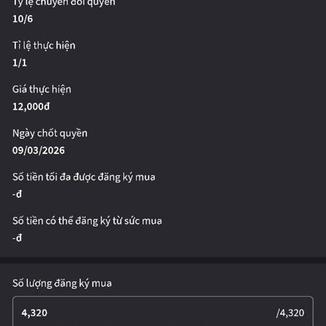Viewport: 326px width, 326px height.
Task: Click the word mua in Số lượng đăng ký mua
Action: click(x=102, y=284)
